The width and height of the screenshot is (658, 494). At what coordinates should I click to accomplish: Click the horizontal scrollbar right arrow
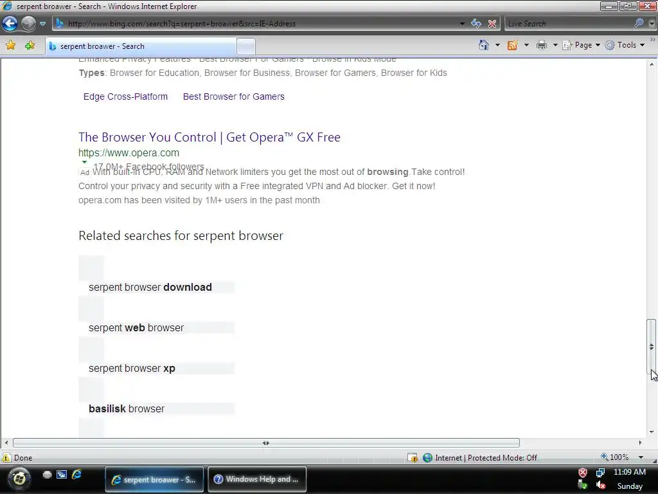(640, 443)
